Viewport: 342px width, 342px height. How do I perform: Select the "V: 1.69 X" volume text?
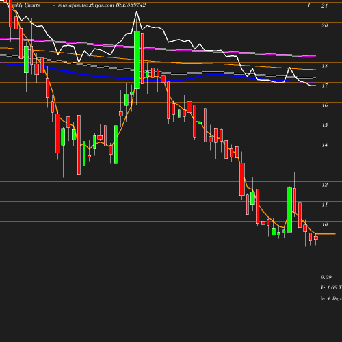331,287
